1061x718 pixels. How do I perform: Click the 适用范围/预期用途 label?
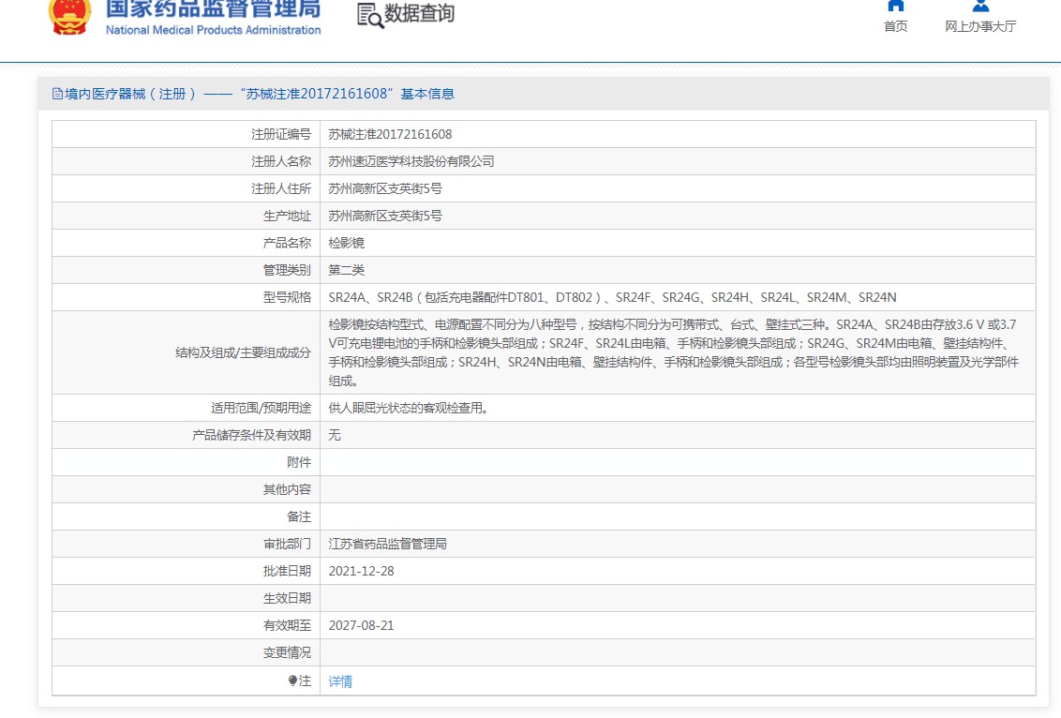tap(261, 408)
